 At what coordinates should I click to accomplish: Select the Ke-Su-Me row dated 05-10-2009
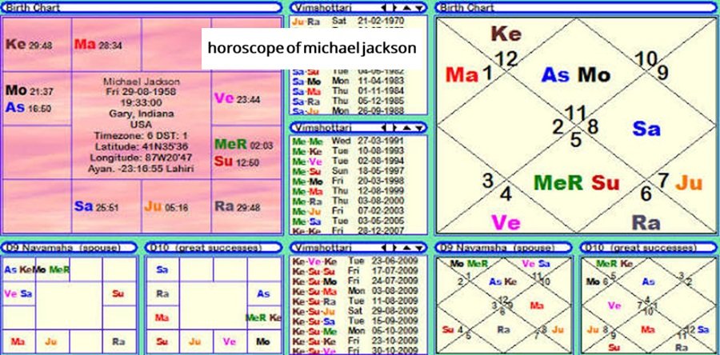tap(355, 331)
